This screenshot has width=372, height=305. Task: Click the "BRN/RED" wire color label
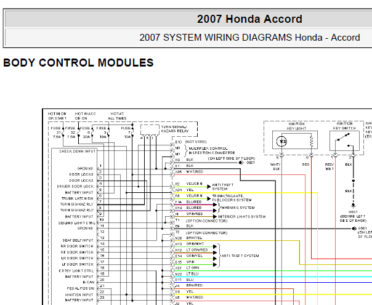tap(194, 285)
